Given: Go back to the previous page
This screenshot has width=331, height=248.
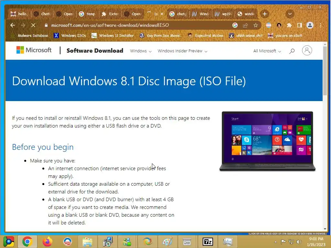Looking at the screenshot, I should pyautogui.click(x=13, y=25).
